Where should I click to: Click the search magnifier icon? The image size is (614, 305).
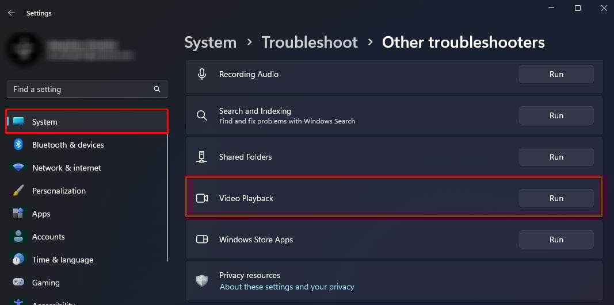157,89
